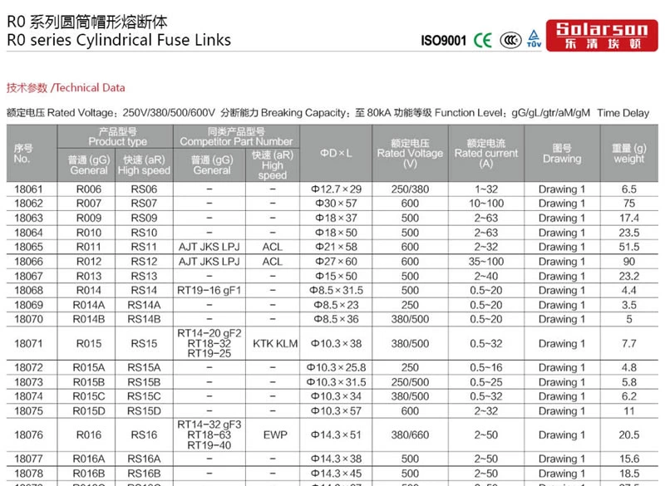Click the Product type column header
The image size is (665, 486).
(x=117, y=136)
